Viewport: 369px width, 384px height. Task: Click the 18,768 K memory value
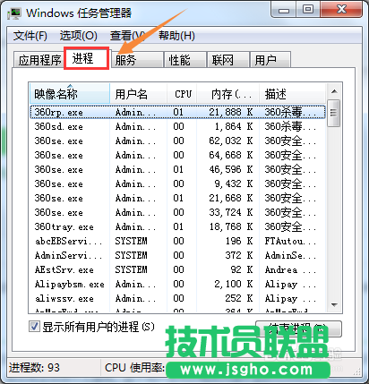(231, 226)
